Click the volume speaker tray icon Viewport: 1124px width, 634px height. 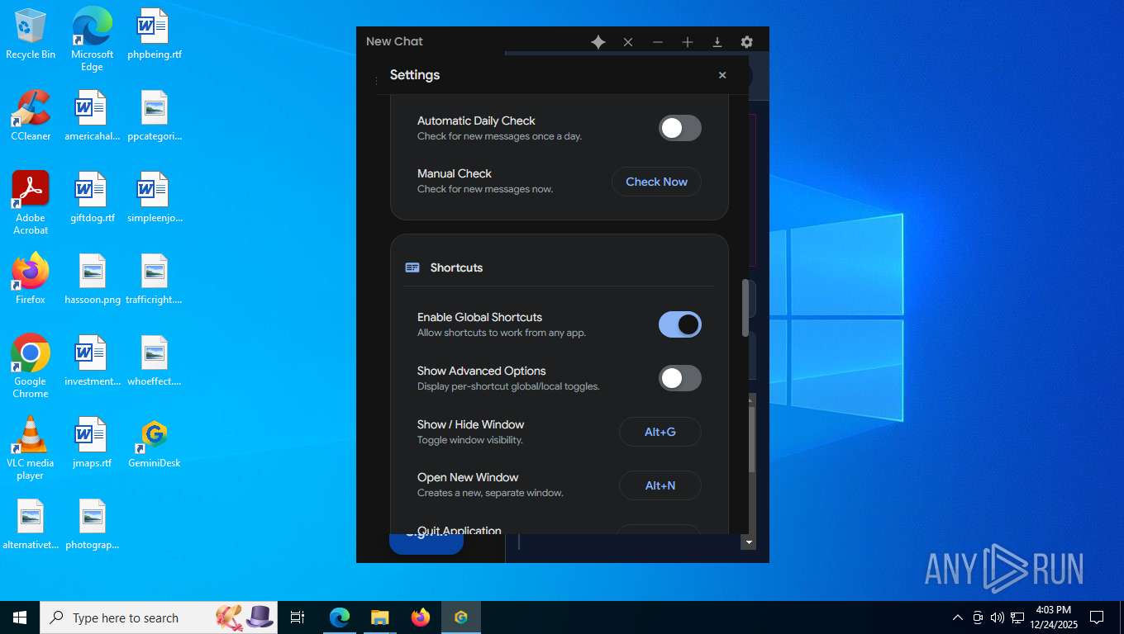pos(998,617)
